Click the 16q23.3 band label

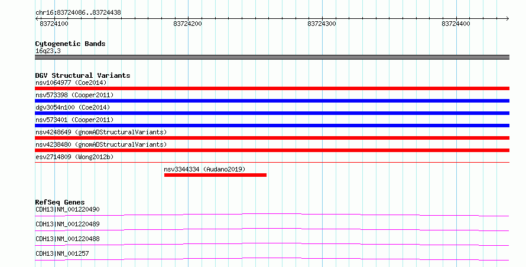click(48, 51)
